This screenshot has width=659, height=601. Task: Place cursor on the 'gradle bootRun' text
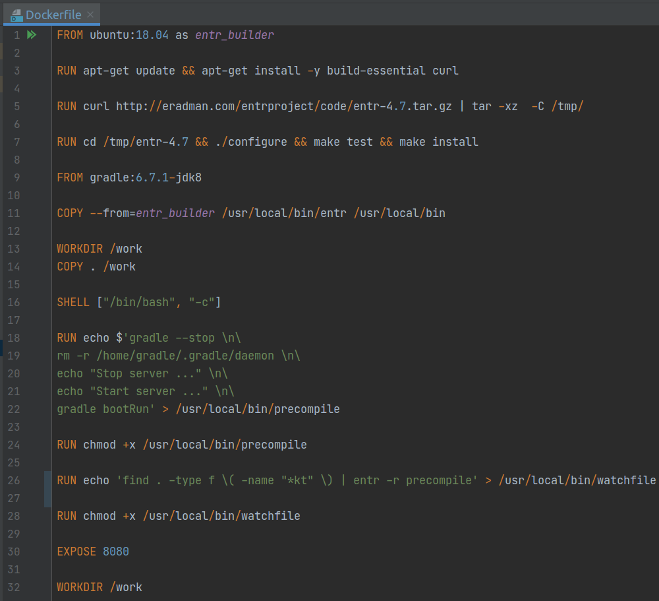tap(105, 409)
